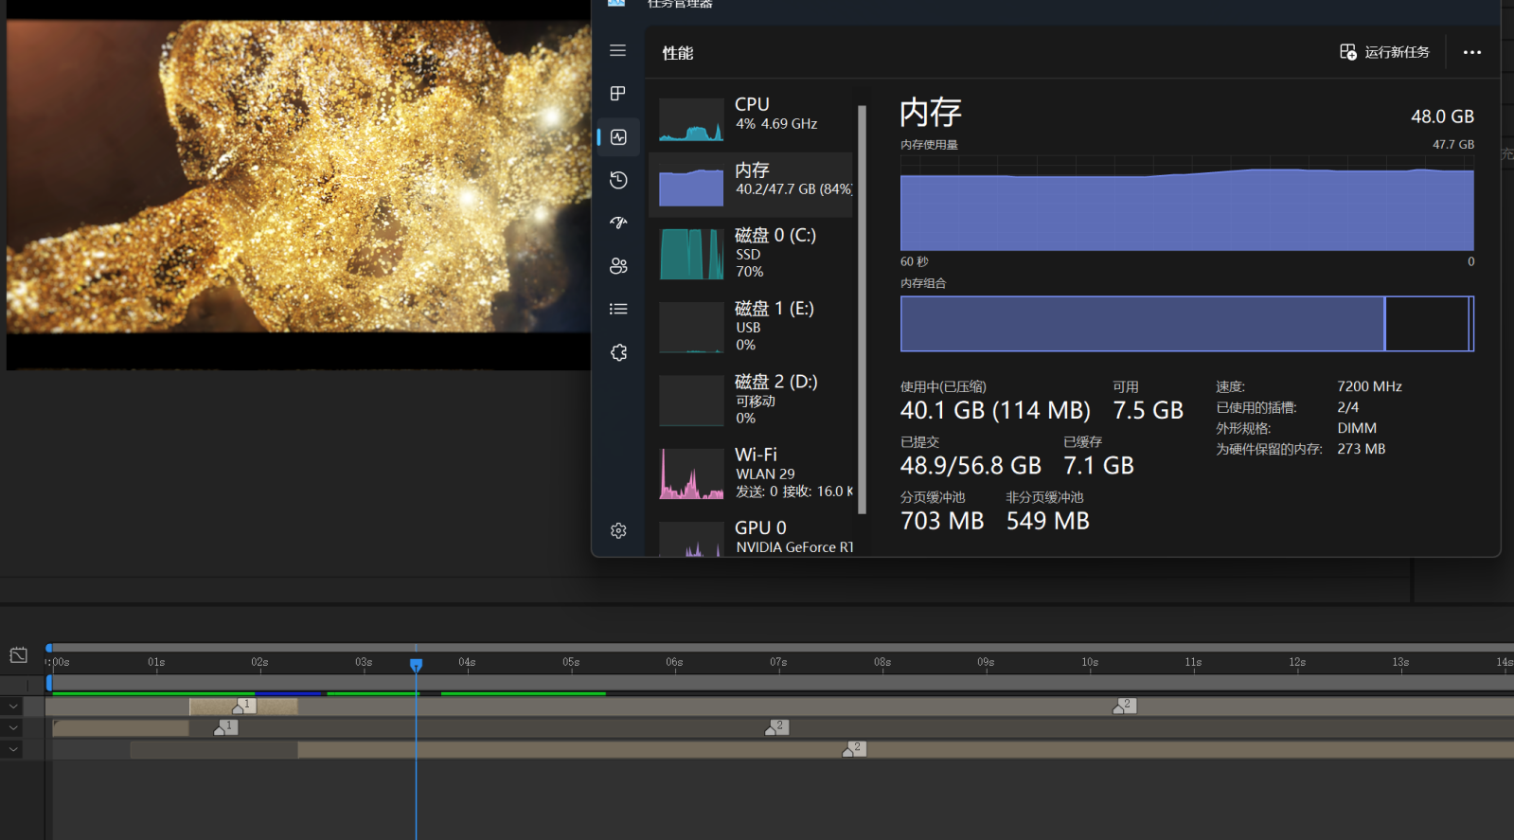Open the Details list page icon
This screenshot has width=1514, height=840.
point(618,309)
